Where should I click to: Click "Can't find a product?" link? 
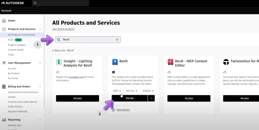pyautogui.click(x=63, y=29)
